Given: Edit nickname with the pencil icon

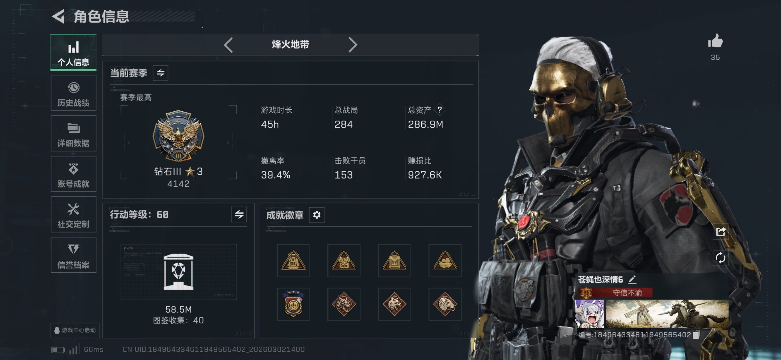Looking at the screenshot, I should [632, 279].
